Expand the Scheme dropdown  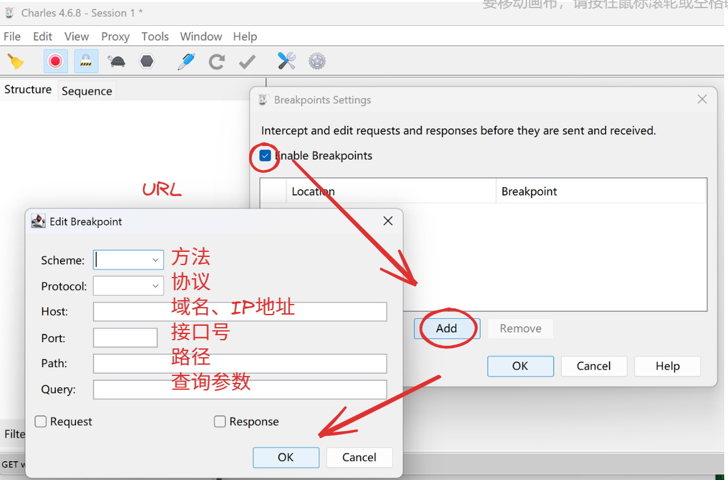pyautogui.click(x=156, y=260)
